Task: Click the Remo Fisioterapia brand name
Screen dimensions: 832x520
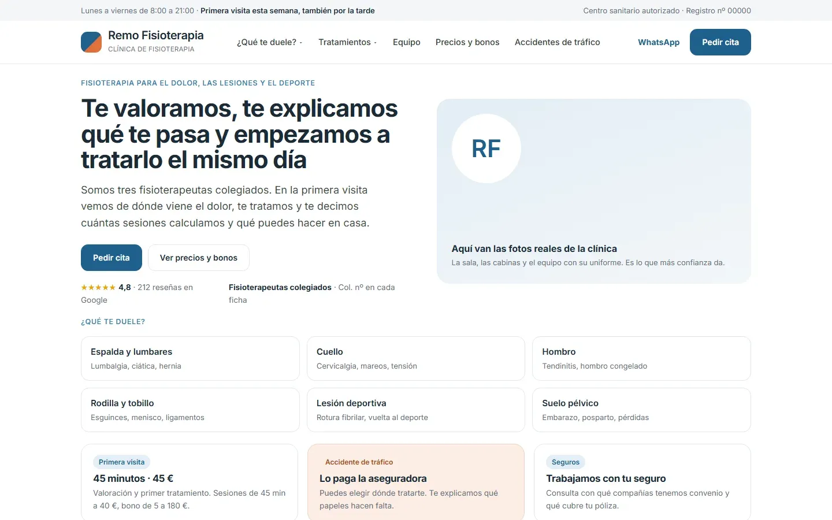Action: point(156,35)
